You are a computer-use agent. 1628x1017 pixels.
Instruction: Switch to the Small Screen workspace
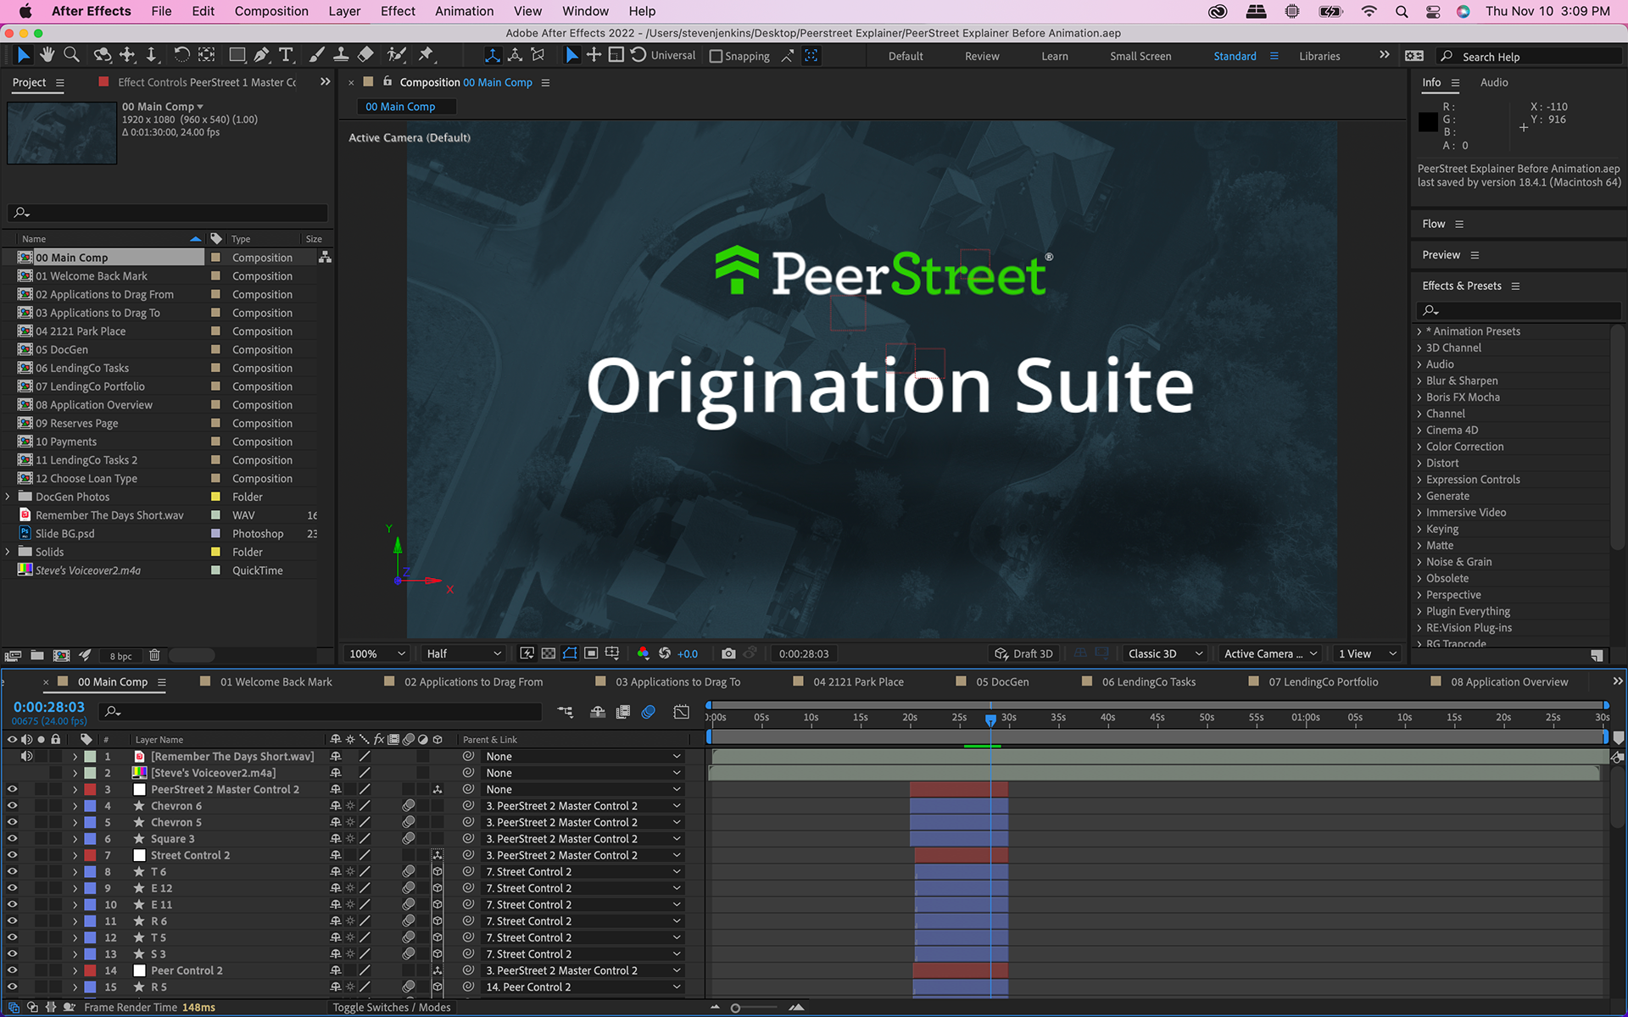[x=1140, y=56]
